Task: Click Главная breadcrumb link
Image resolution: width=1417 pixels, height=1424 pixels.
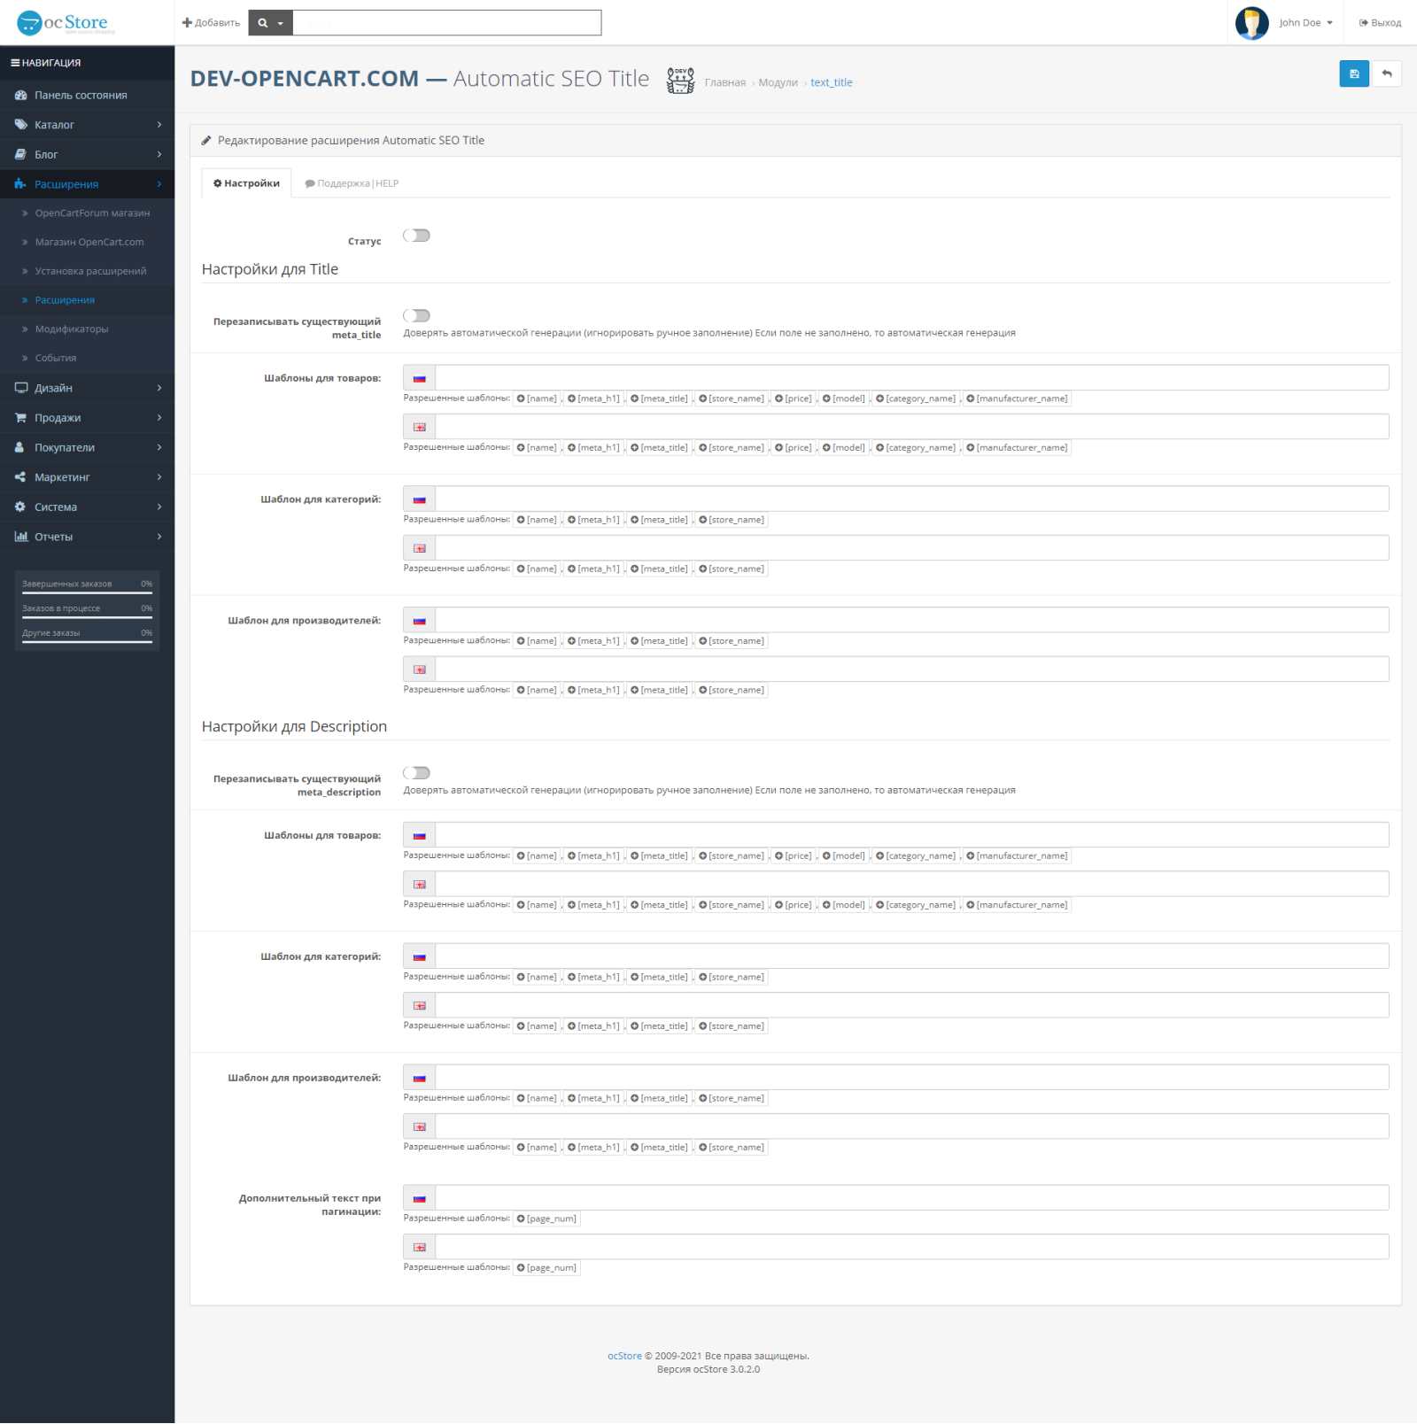Action: coord(725,82)
